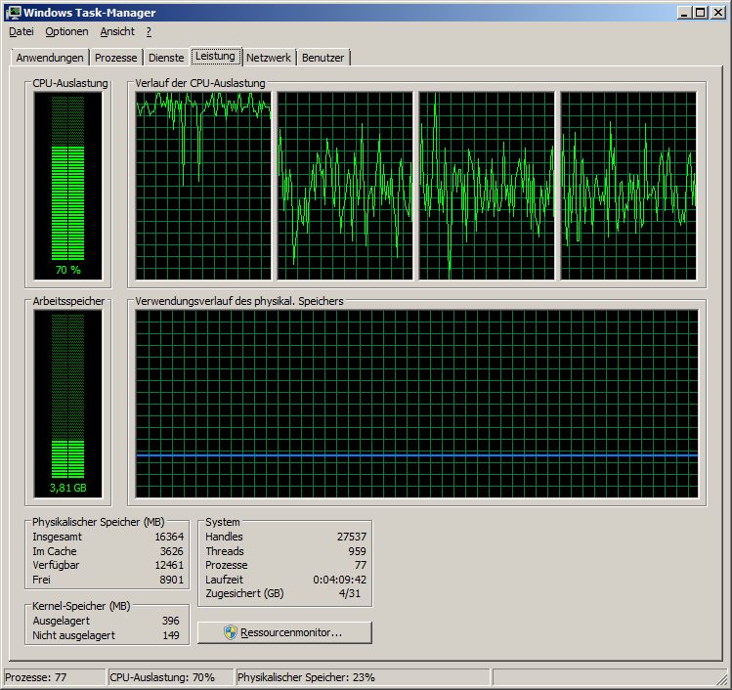Click the Prozesse value 77 in System
This screenshot has width=732, height=690.
pos(361,565)
